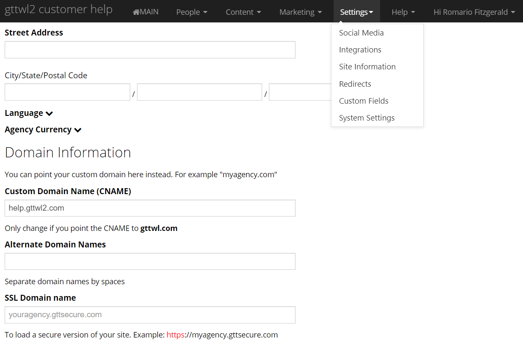This screenshot has height=343, width=523.
Task: Open the Help dropdown menu
Action: coord(403,12)
